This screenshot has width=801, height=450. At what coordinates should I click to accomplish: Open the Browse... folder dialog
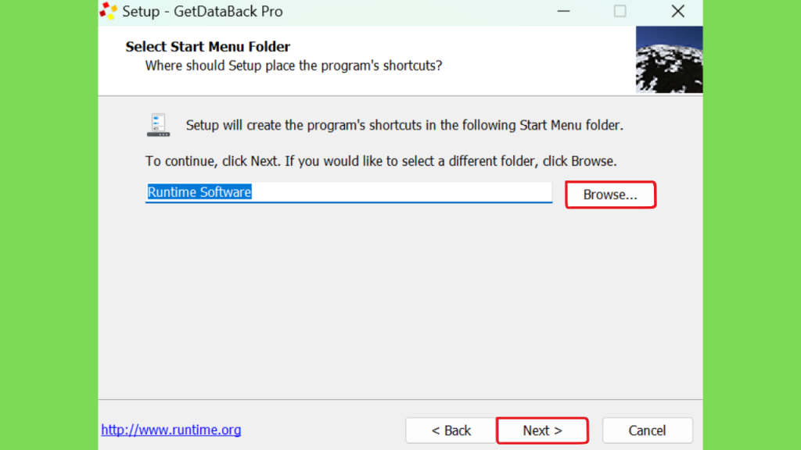pyautogui.click(x=610, y=195)
